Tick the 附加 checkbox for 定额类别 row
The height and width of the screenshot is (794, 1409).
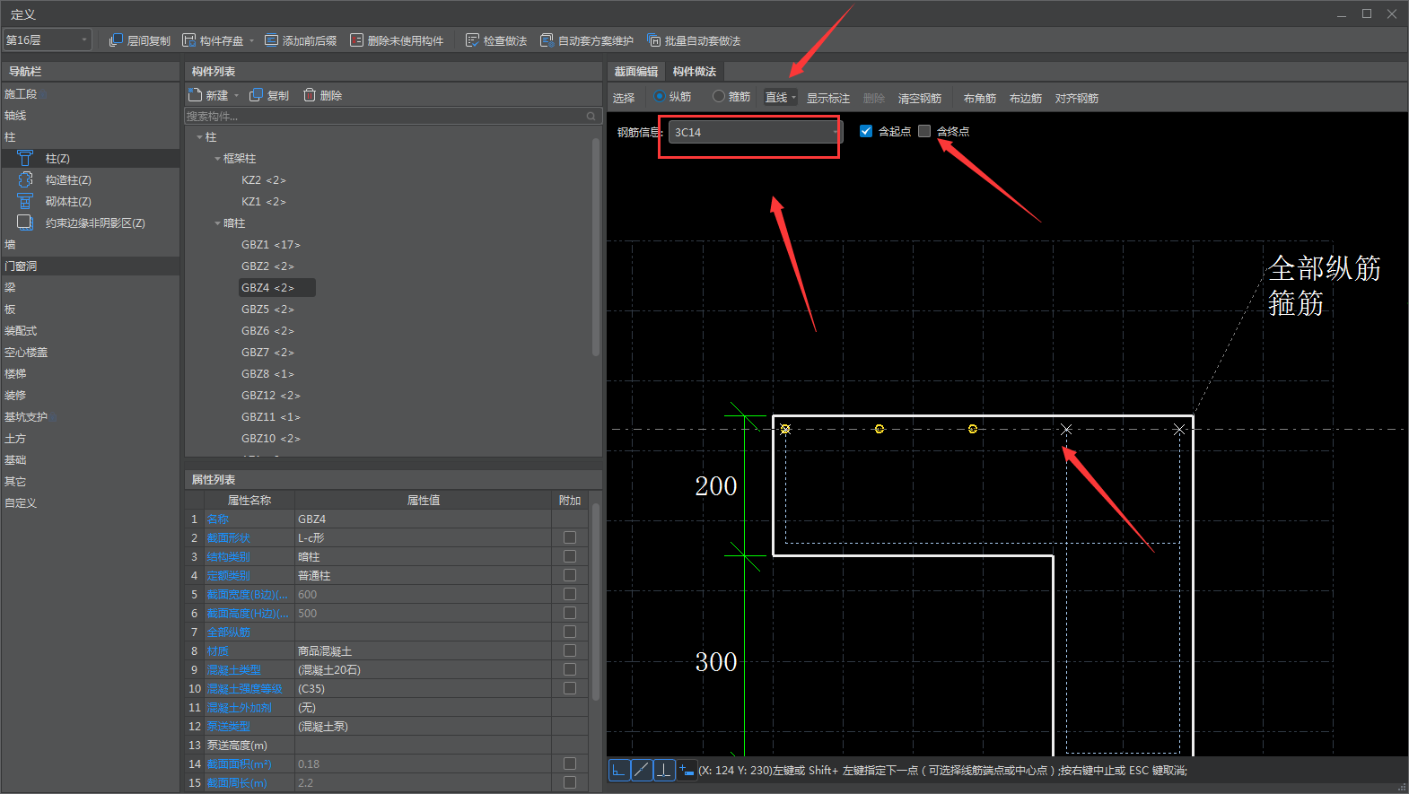coord(569,575)
